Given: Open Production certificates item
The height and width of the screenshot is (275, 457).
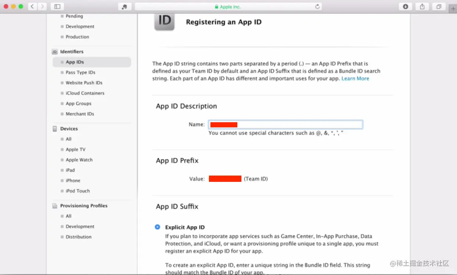Looking at the screenshot, I should tap(77, 37).
